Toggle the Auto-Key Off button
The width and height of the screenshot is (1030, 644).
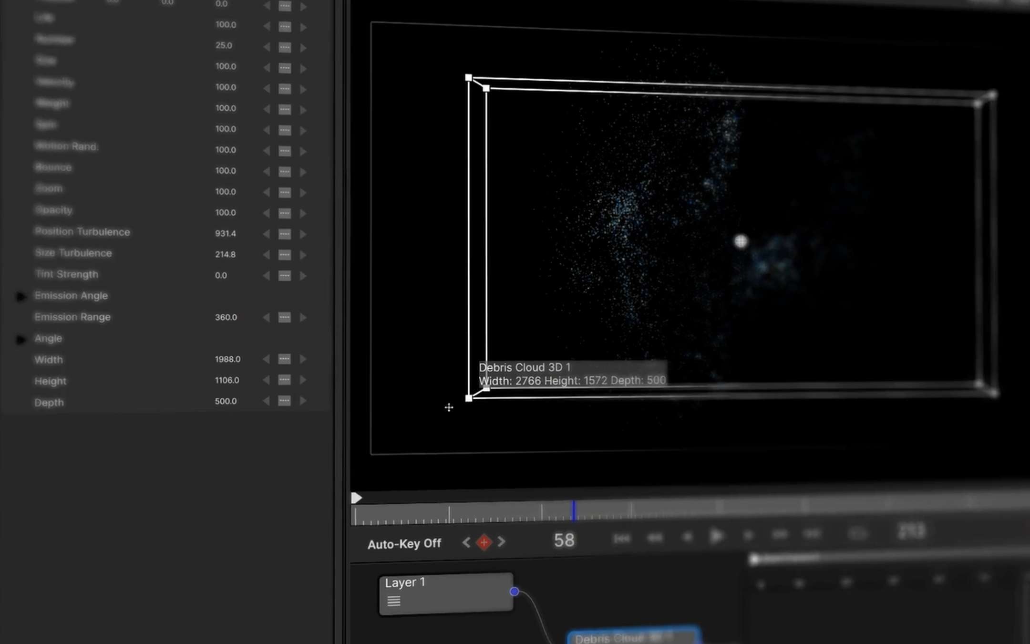click(x=404, y=544)
